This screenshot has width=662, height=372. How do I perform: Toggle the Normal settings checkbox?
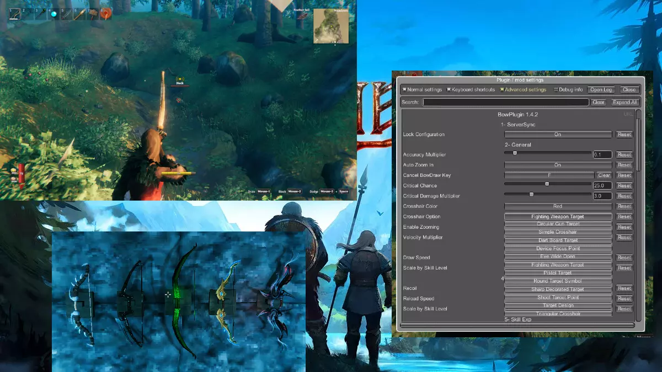point(404,89)
